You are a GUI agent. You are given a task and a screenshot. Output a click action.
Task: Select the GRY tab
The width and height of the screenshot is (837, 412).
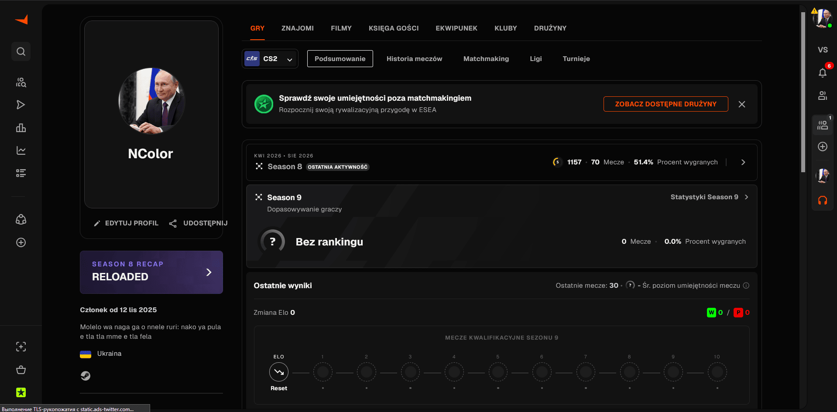[257, 28]
